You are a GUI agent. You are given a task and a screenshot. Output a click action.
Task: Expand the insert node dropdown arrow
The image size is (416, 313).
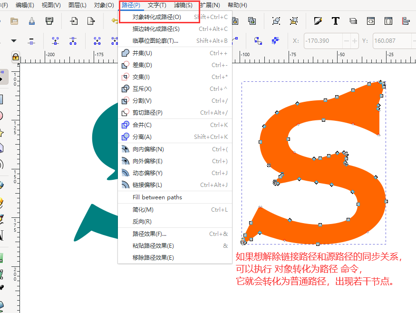[14, 41]
